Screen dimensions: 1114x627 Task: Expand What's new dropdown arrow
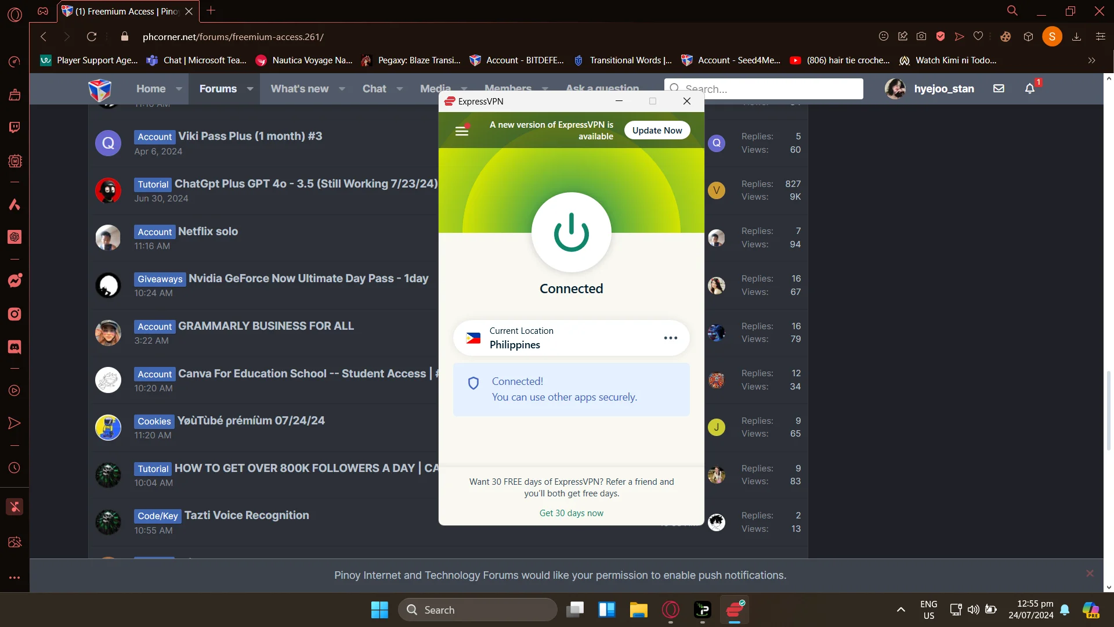coord(342,89)
